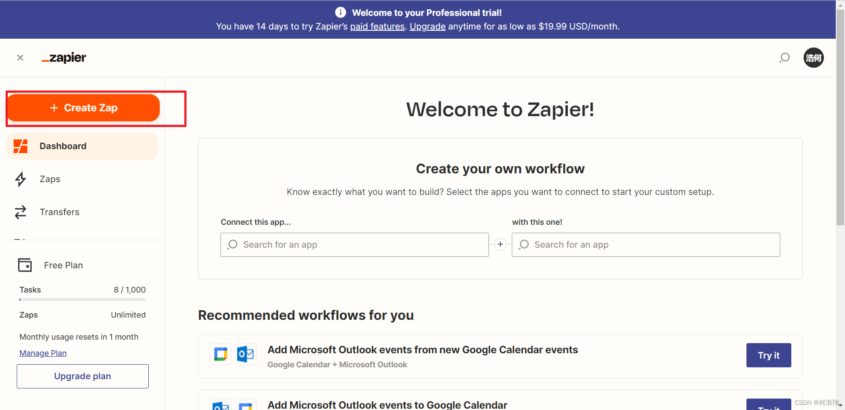Open Zaps via the lightning bolt icon
The width and height of the screenshot is (845, 410).
(x=20, y=179)
